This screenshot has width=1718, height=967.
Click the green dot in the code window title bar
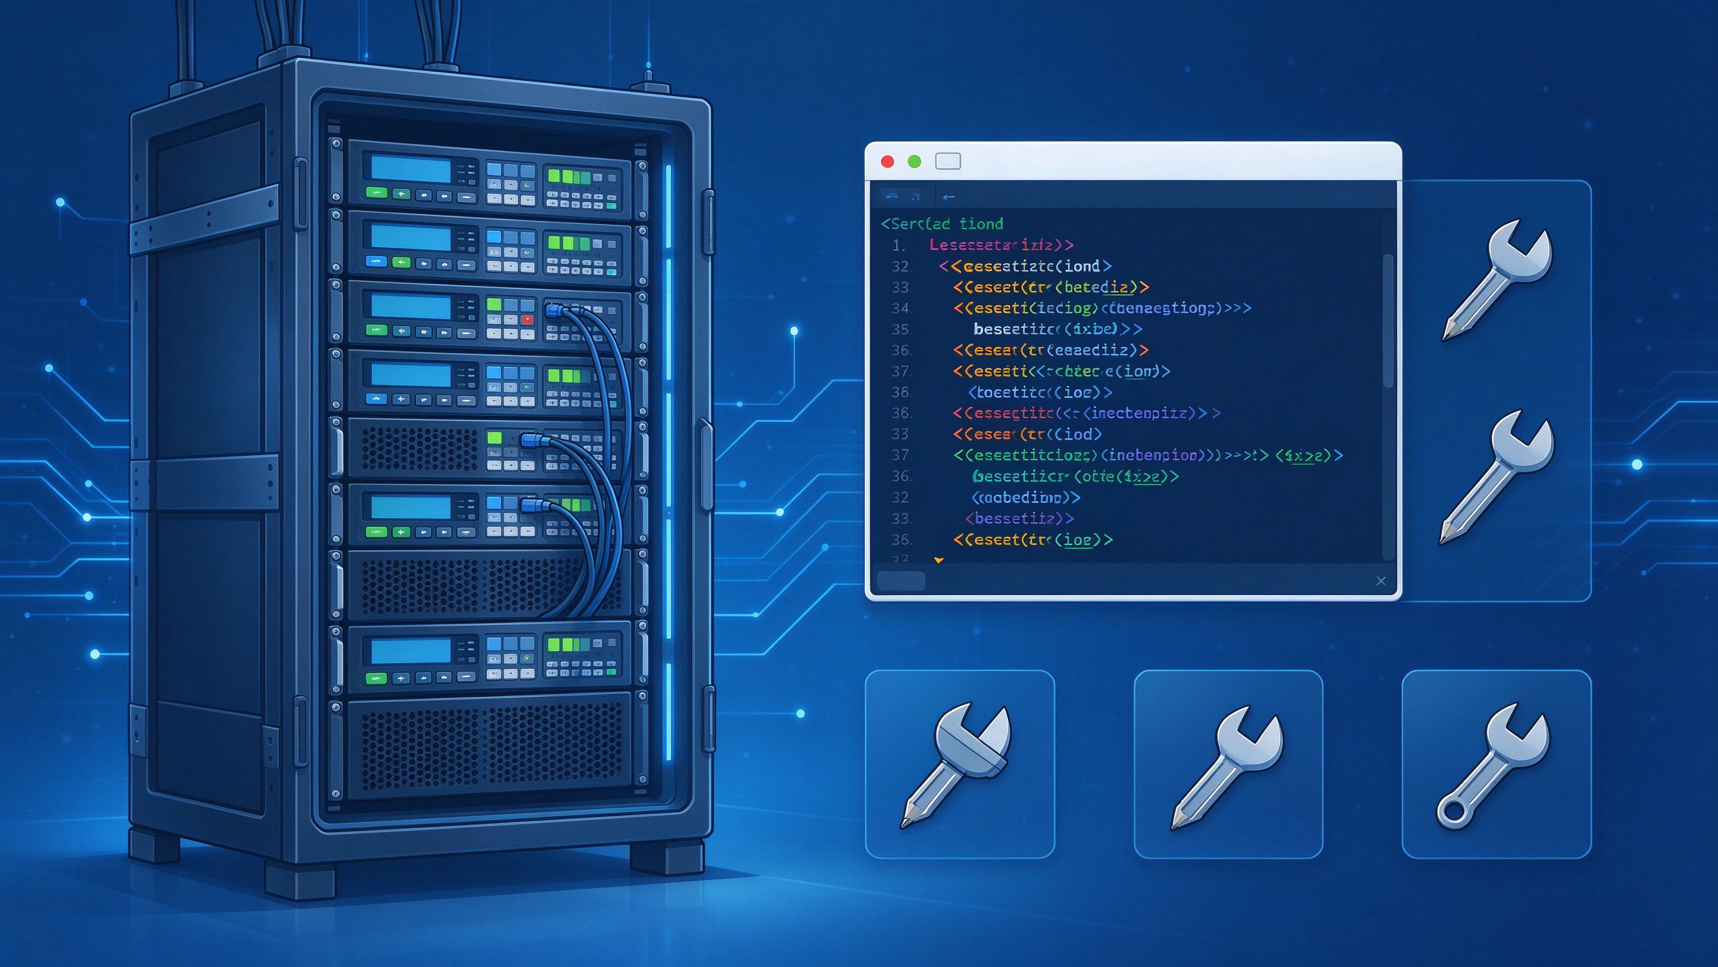914,162
